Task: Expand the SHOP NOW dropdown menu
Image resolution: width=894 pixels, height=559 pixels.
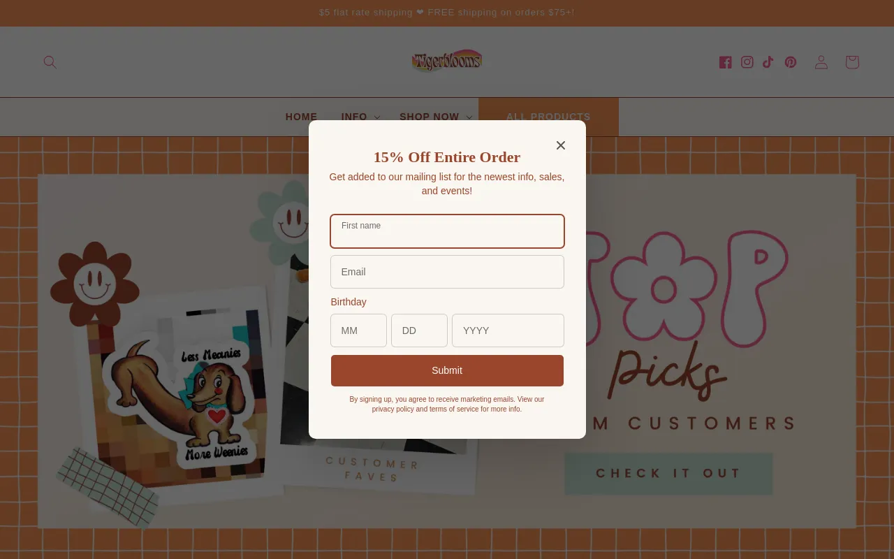Action: point(436,117)
